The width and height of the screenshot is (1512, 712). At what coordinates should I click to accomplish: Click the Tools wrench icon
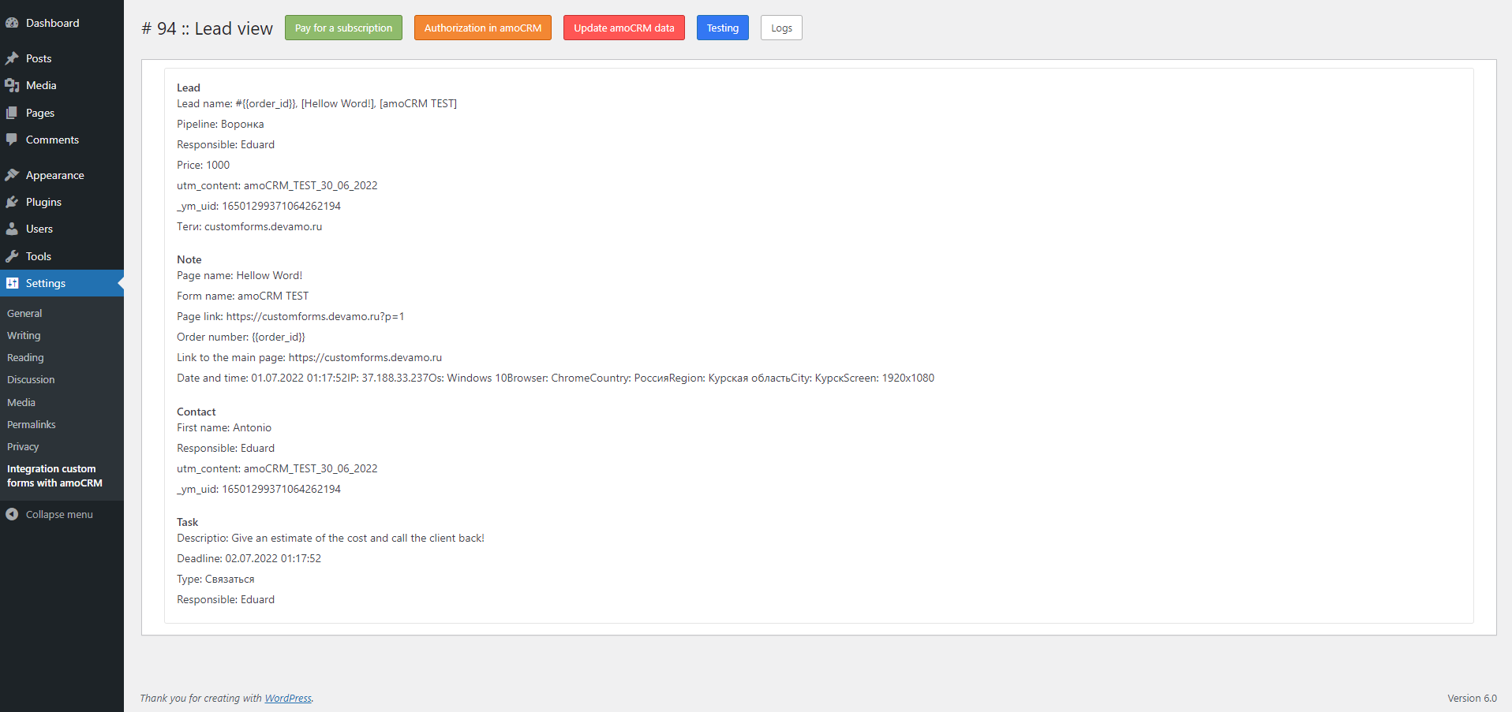point(12,256)
